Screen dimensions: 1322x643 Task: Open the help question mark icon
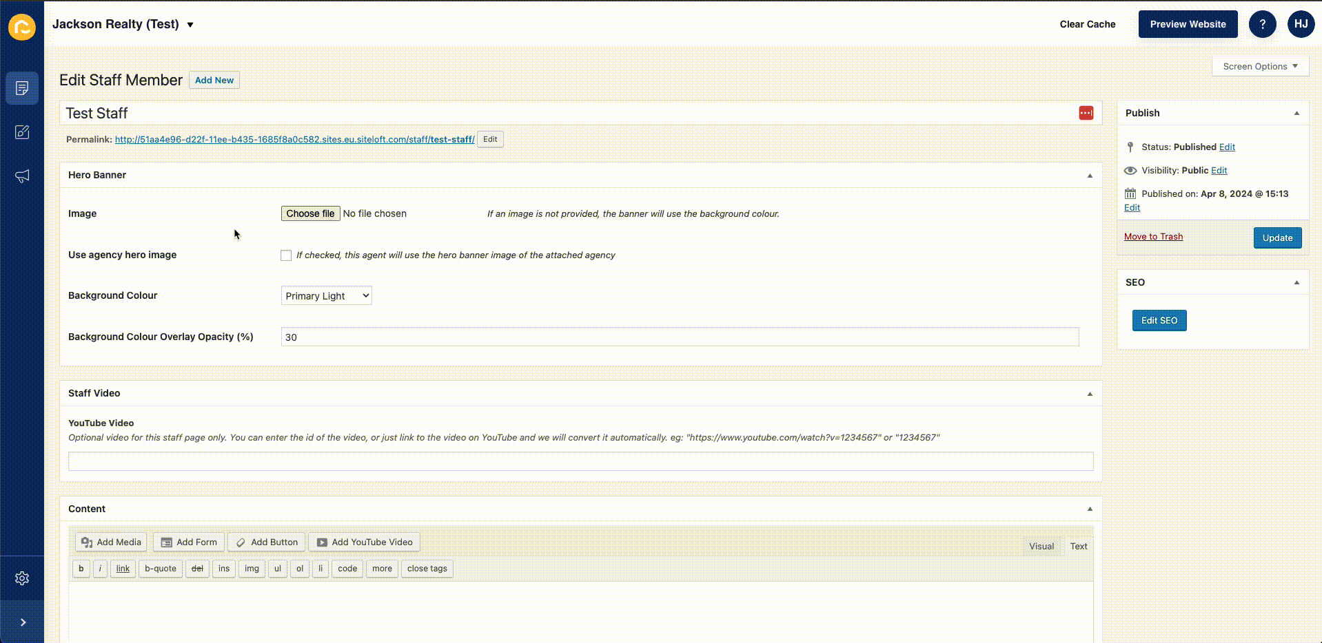pyautogui.click(x=1263, y=24)
